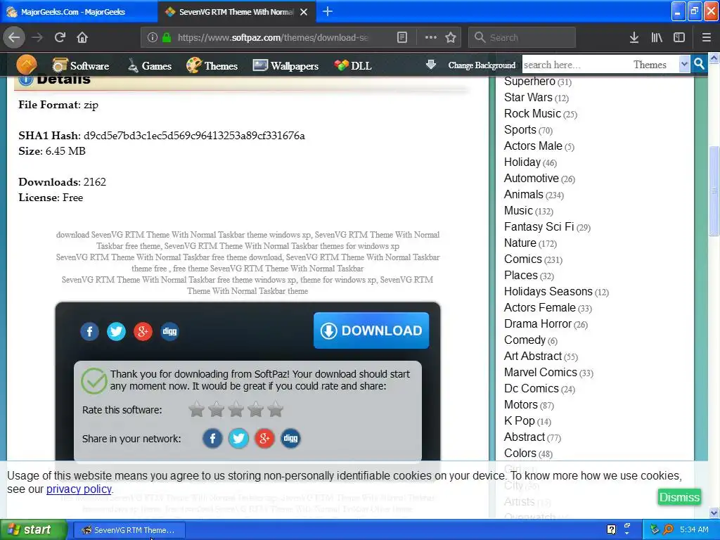
Task: Click Facebook icon in Share in your network
Action: [x=212, y=439]
